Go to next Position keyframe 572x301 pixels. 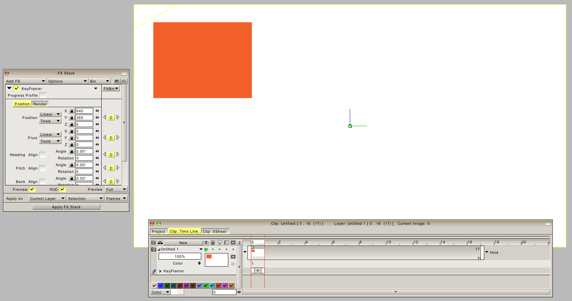point(118,117)
